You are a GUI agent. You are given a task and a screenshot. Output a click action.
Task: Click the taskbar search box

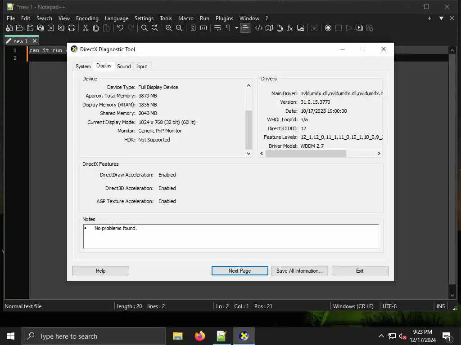click(x=94, y=336)
